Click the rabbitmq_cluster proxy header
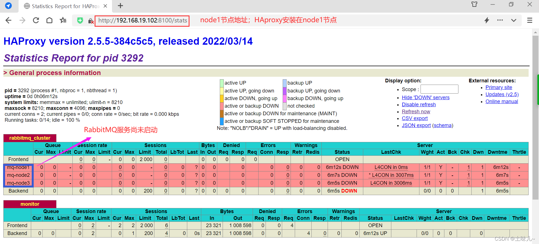 coord(30,138)
